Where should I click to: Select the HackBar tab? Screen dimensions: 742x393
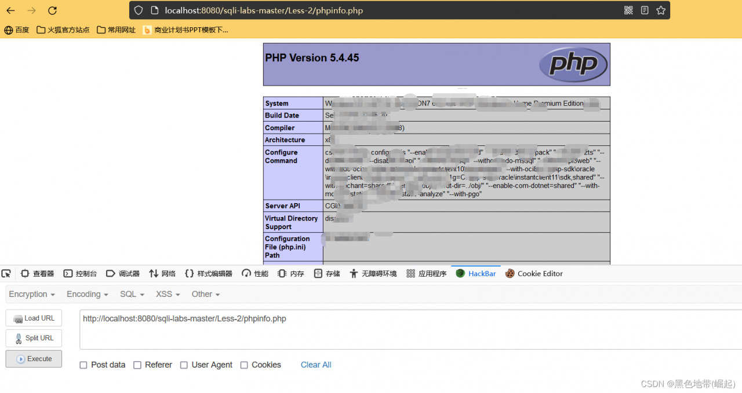coord(476,274)
